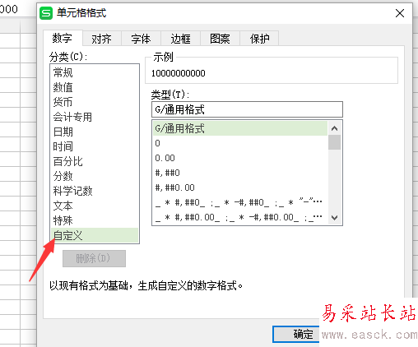Choose 会计专用 category
The width and height of the screenshot is (418, 347).
point(95,117)
